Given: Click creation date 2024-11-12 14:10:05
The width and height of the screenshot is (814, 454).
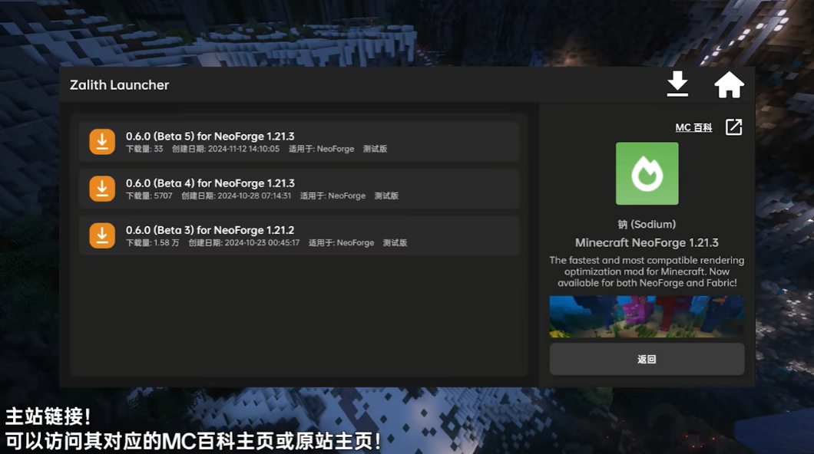Looking at the screenshot, I should click(226, 149).
